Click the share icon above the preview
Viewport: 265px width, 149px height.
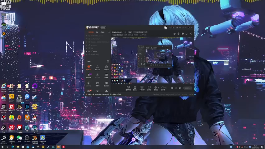[x=191, y=34]
